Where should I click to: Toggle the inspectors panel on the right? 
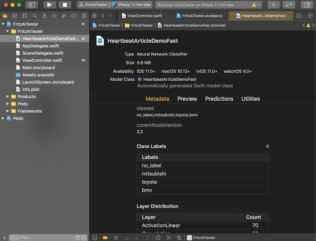tap(307, 5)
